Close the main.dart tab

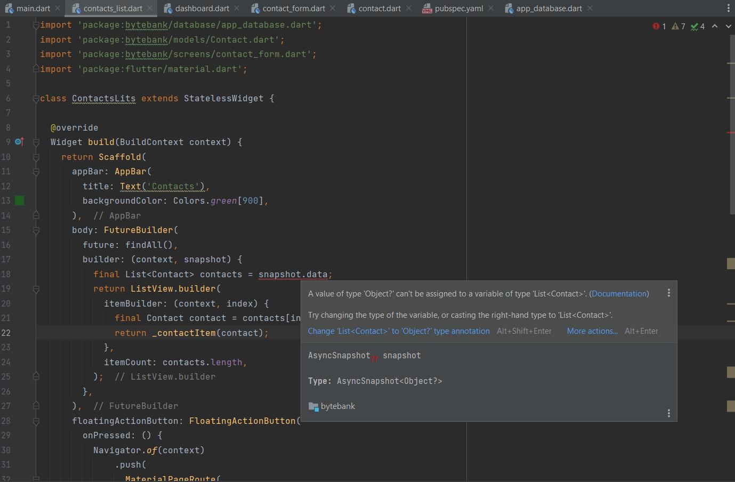tap(58, 9)
